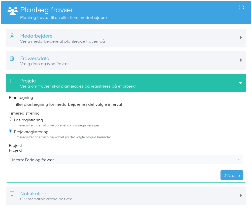Click the T icon next to Notifikation
This screenshot has width=252, height=215.
tap(12, 194)
